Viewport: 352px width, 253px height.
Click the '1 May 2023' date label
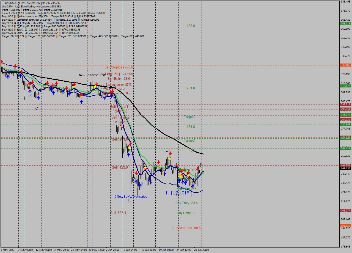[7, 250]
